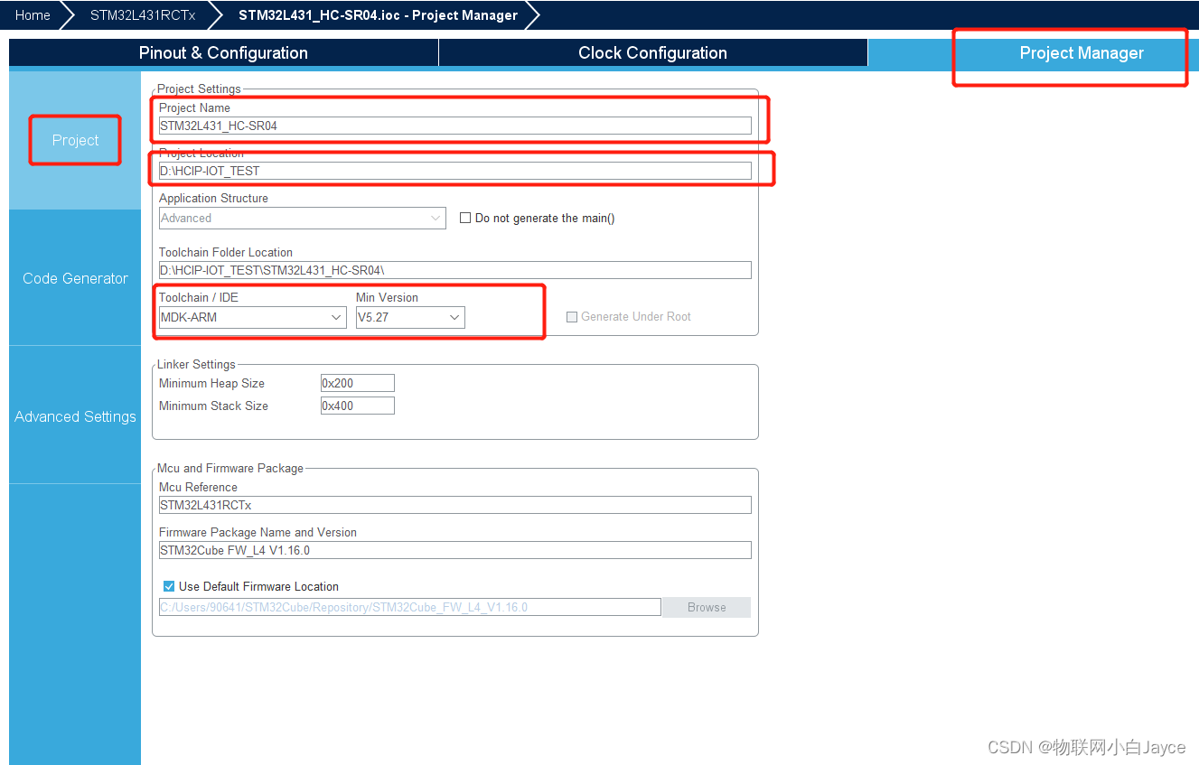Click the Toolchain Folder Location field

coord(454,270)
